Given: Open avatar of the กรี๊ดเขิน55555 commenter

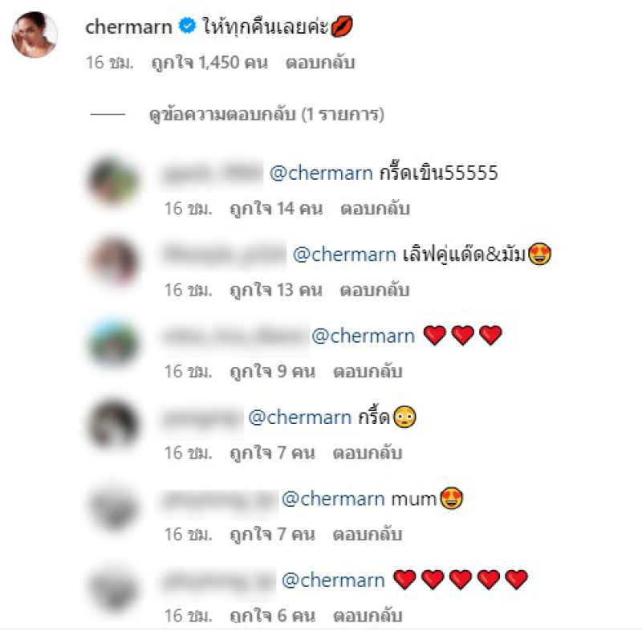Looking at the screenshot, I should [x=114, y=181].
